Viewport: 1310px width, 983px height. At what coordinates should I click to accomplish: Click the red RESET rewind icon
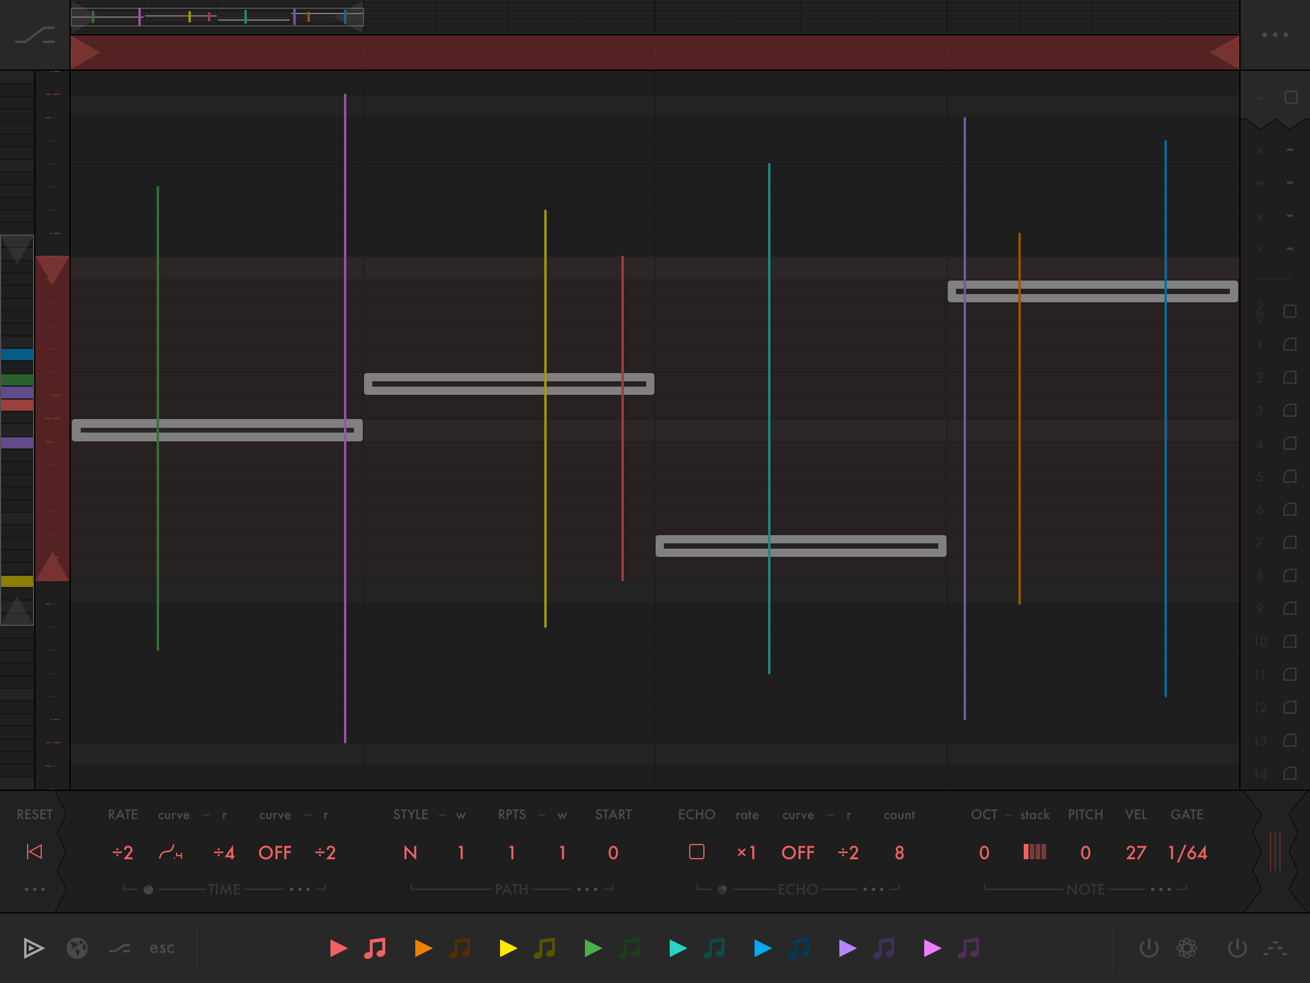[34, 852]
